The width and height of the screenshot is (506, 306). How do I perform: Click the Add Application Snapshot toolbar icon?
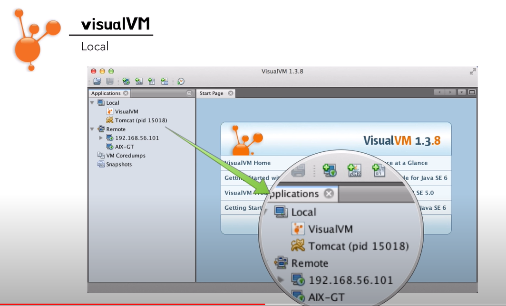165,82
